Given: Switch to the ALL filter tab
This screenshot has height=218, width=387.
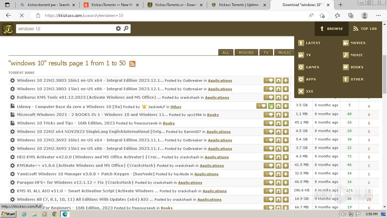Looking at the screenshot, I should coord(226,52).
